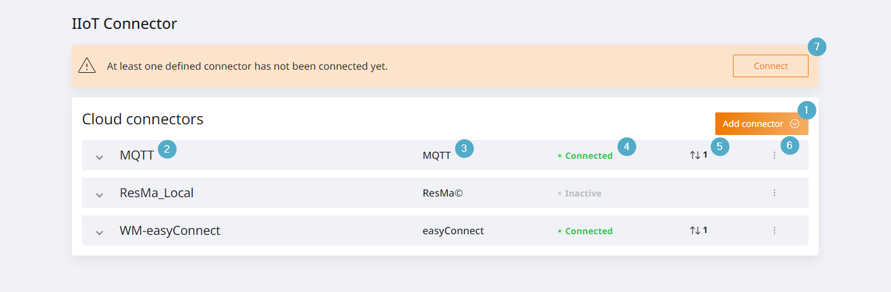The width and height of the screenshot is (891, 292).
Task: Click the ResMa© type label
Action: [x=443, y=193]
